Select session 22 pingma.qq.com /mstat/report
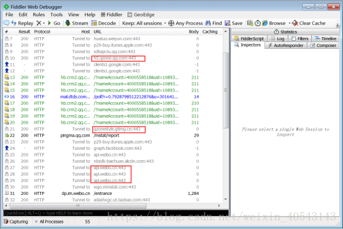Viewport: 343px width, 229px height. (113, 136)
